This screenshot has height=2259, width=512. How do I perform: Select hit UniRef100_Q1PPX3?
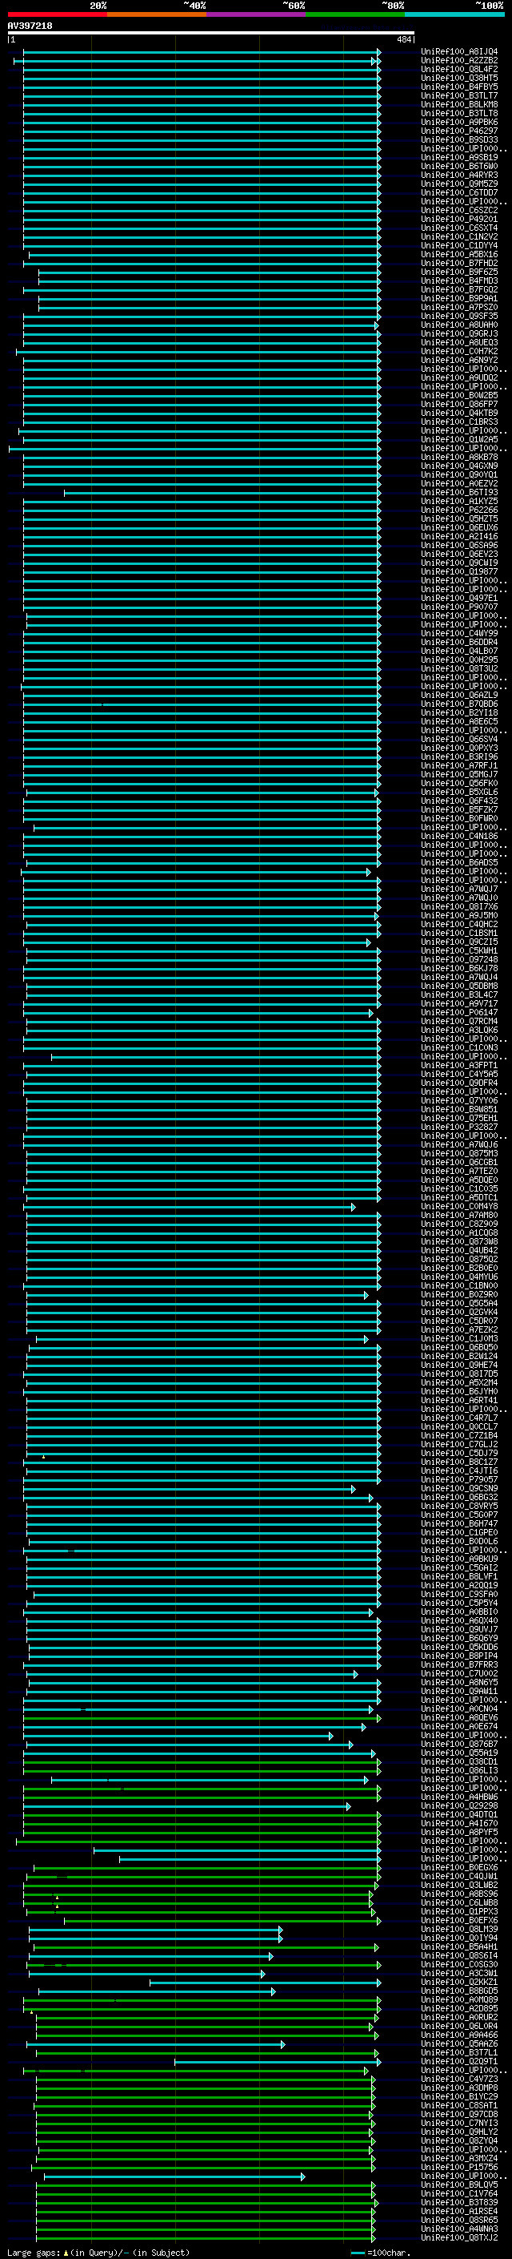click(458, 1912)
